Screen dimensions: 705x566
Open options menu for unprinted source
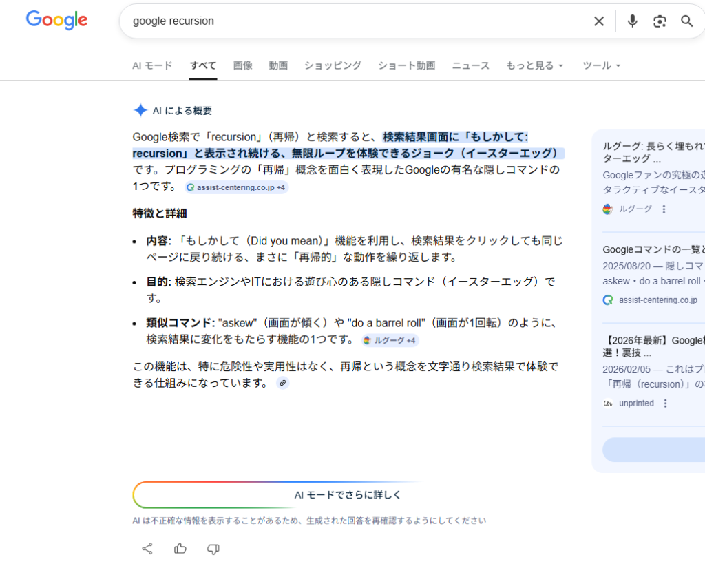(x=665, y=403)
